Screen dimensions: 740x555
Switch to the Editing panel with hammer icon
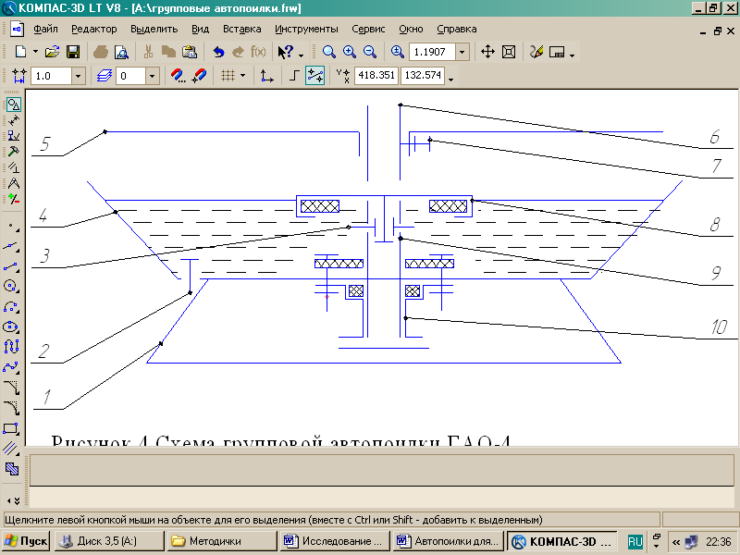(13, 152)
